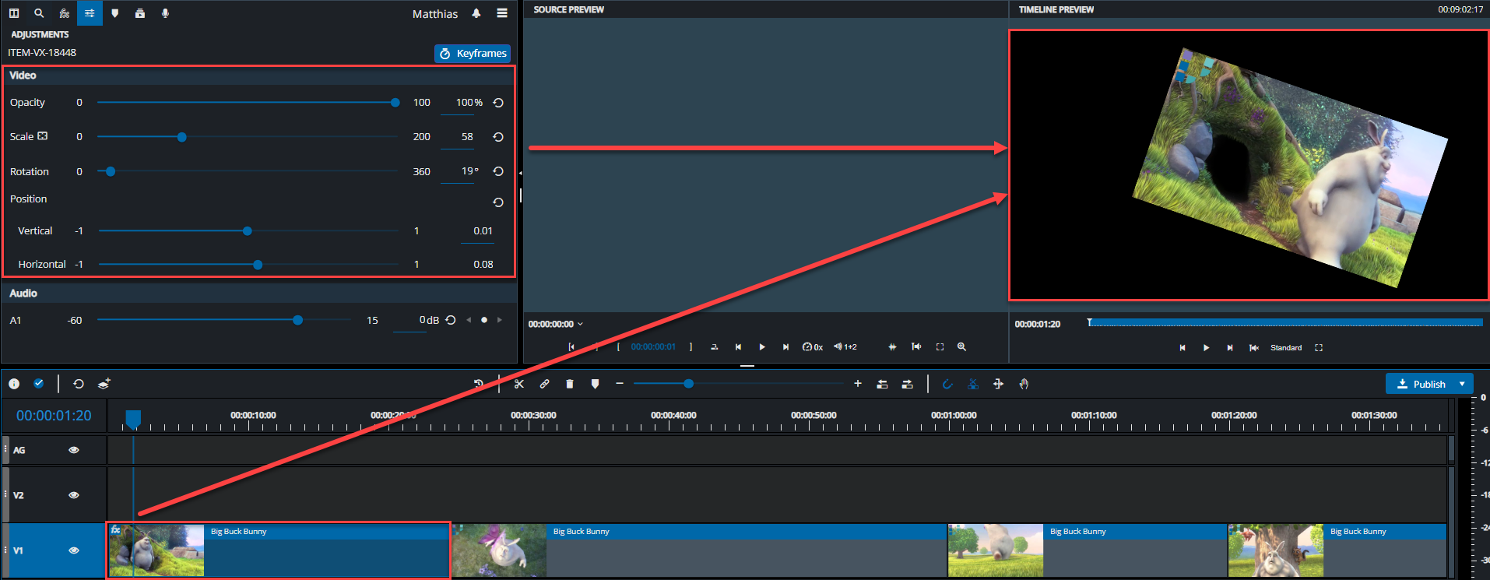Open the source timecode dropdown chevron
Viewport: 1490px width, 580px height.
click(580, 324)
